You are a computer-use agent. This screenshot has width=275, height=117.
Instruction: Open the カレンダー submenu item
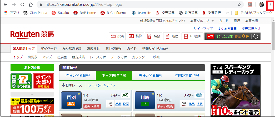coord(140,57)
